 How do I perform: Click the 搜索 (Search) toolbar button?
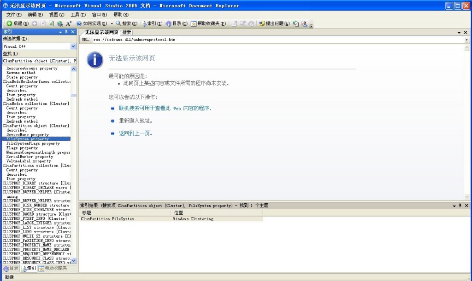(126, 23)
